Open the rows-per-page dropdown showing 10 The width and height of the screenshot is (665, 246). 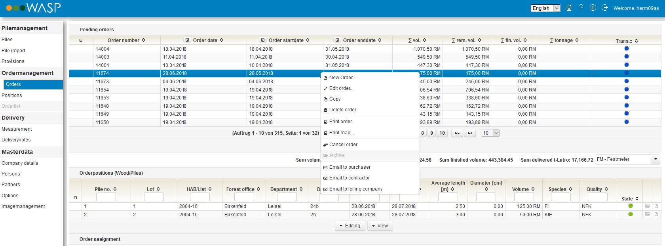(490, 133)
